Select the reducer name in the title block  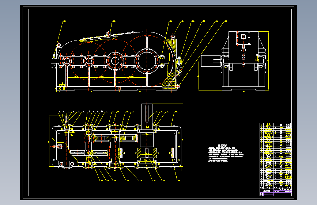point(267,190)
